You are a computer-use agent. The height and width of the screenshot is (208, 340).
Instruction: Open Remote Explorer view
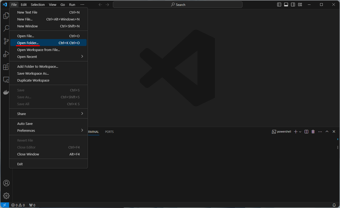pos(6,79)
